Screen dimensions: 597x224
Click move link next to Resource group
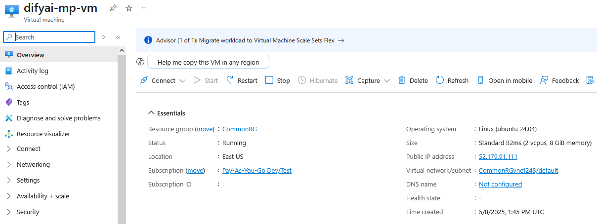205,129
